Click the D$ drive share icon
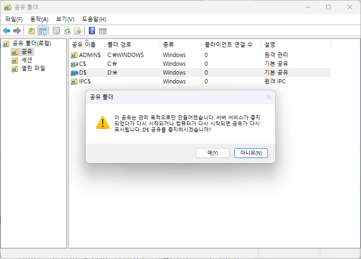This screenshot has width=361, height=259. (x=75, y=73)
